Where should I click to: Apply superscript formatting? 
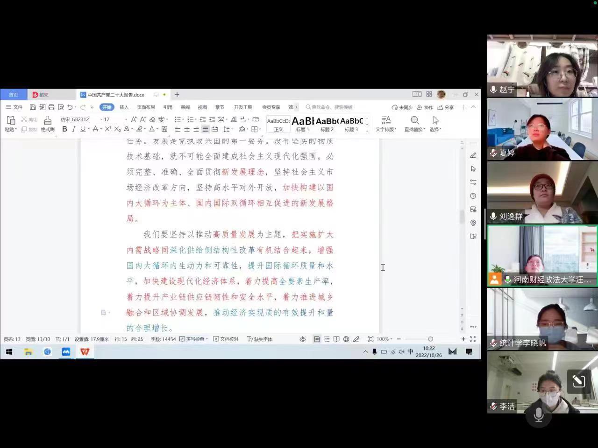[x=108, y=129]
